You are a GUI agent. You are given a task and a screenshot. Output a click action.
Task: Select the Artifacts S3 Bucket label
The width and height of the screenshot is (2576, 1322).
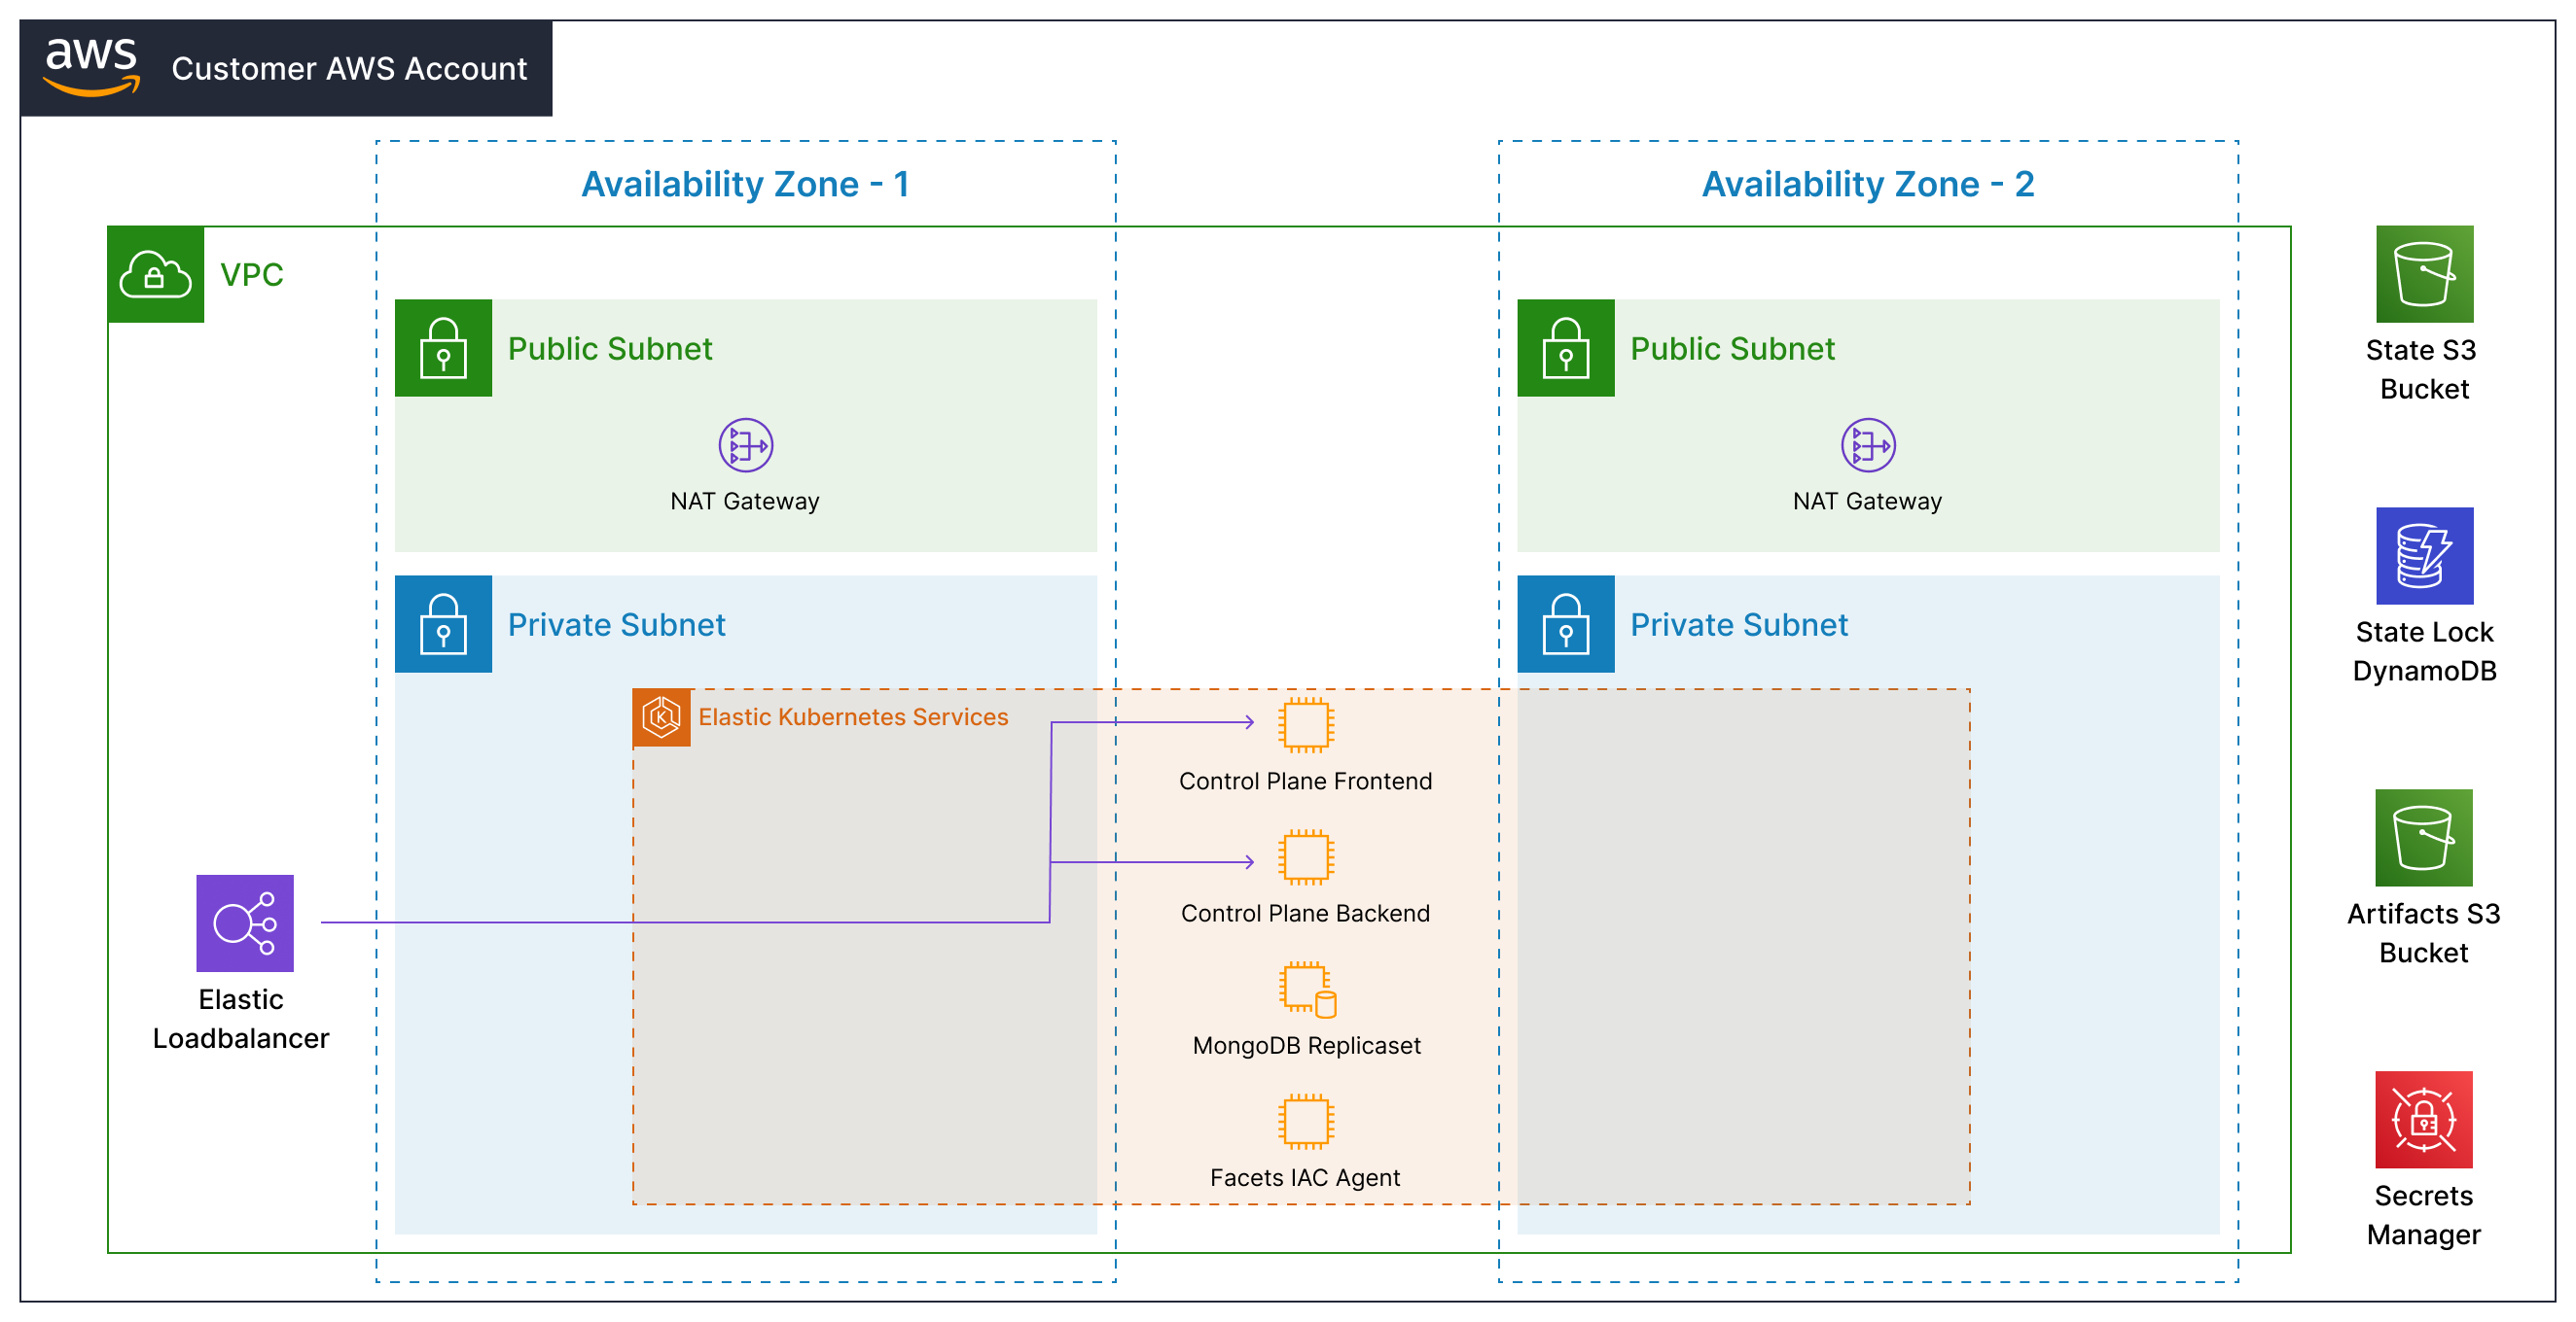click(x=2424, y=933)
